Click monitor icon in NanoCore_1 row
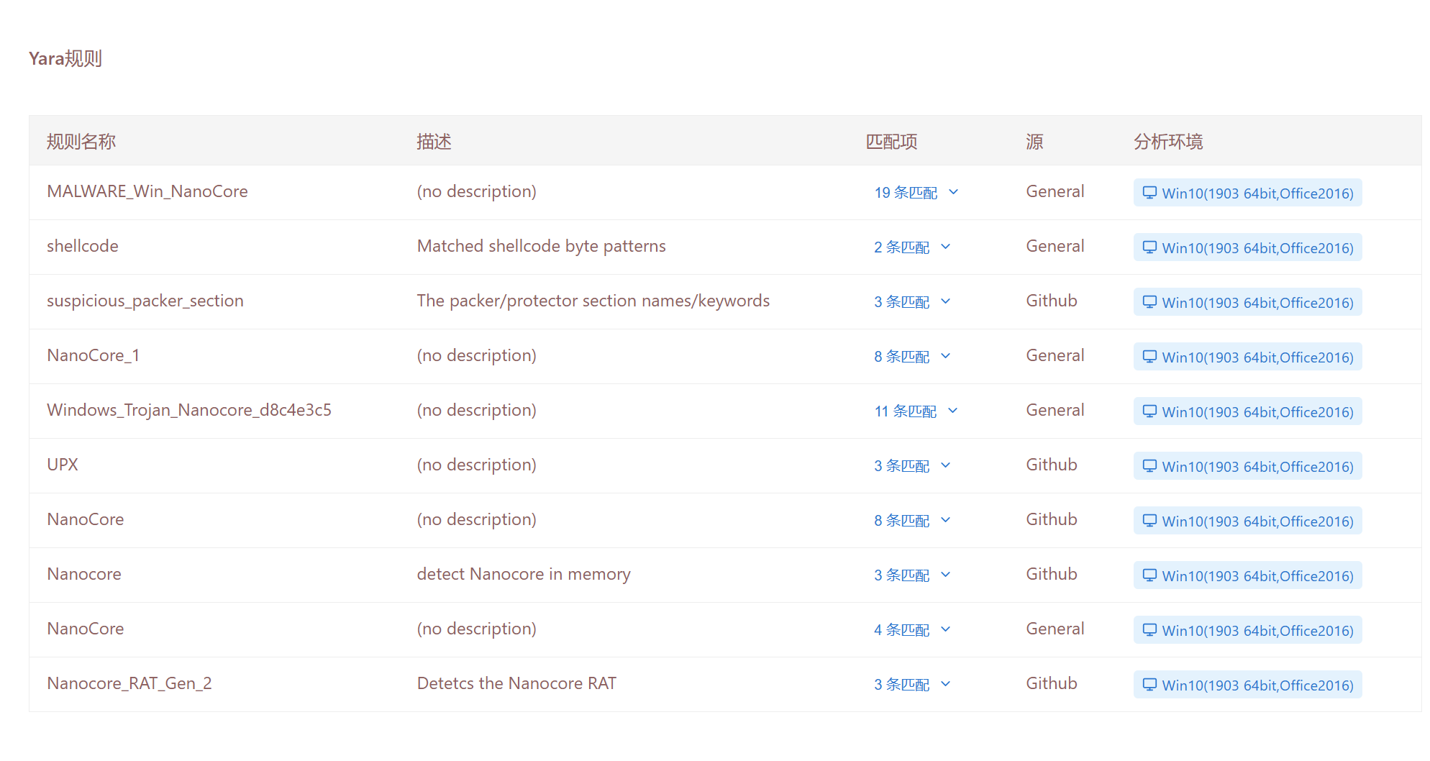The width and height of the screenshot is (1430, 761). [x=1149, y=357]
